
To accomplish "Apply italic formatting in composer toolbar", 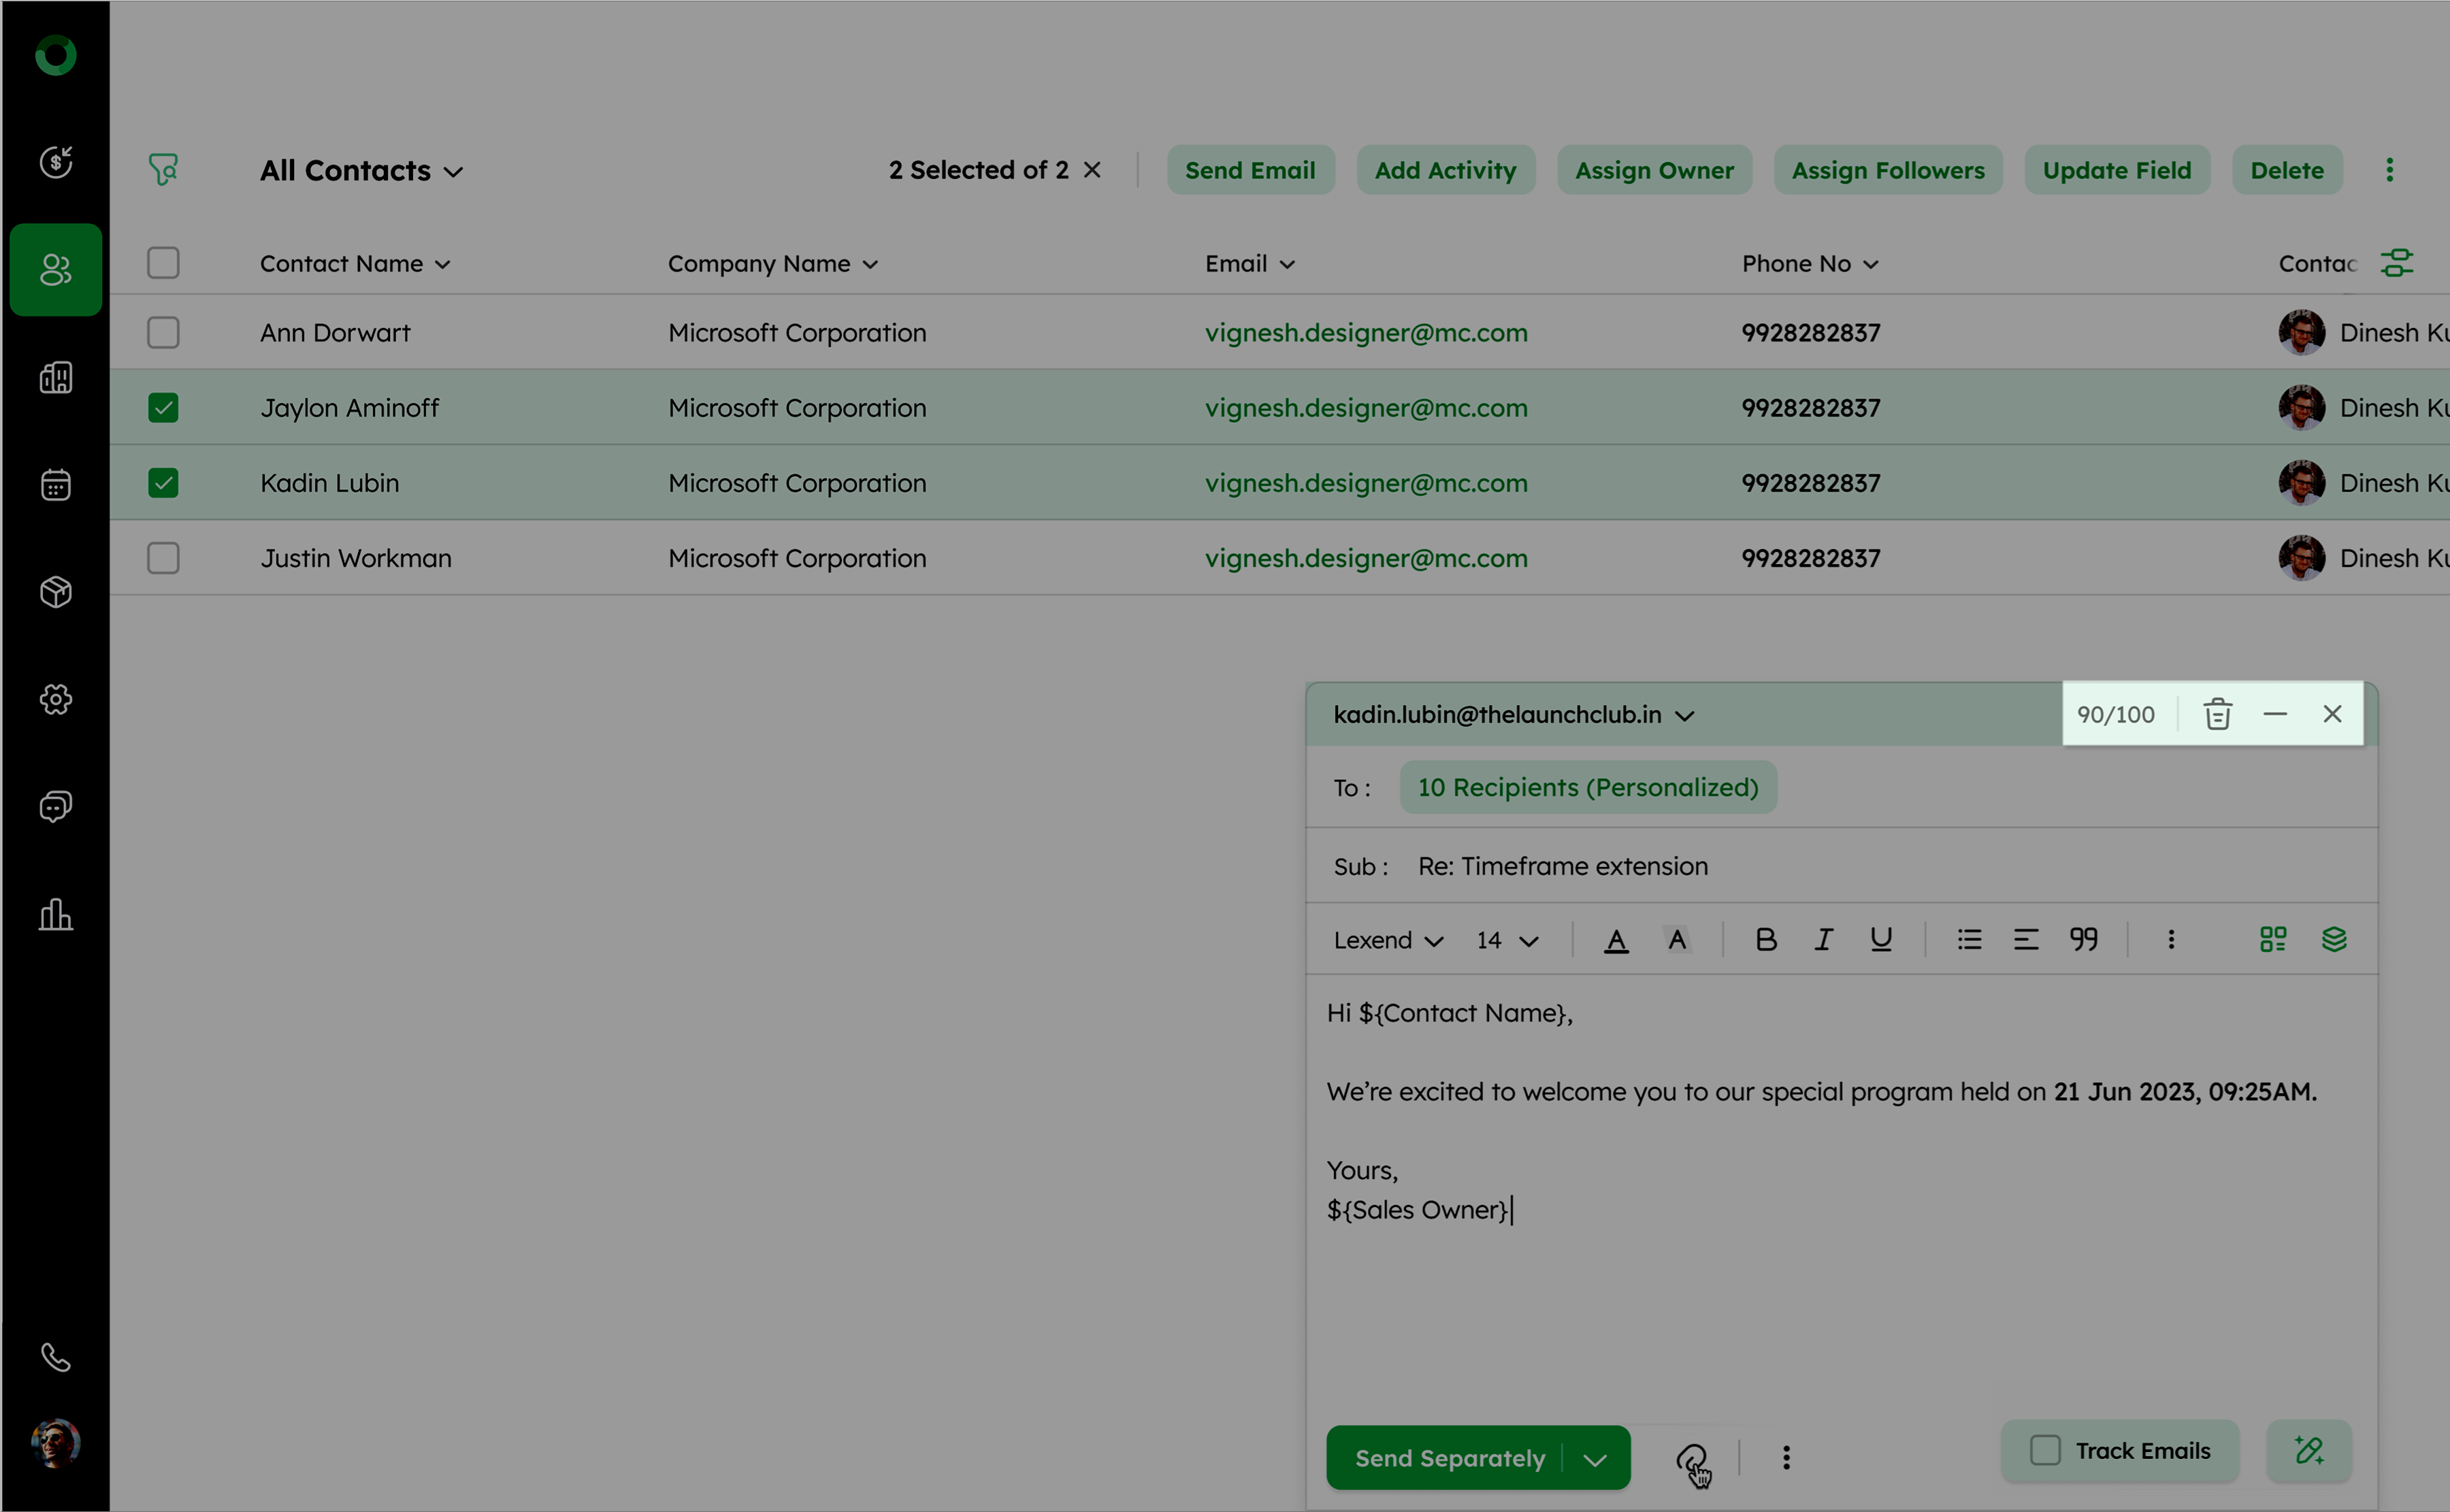I will click(1823, 939).
